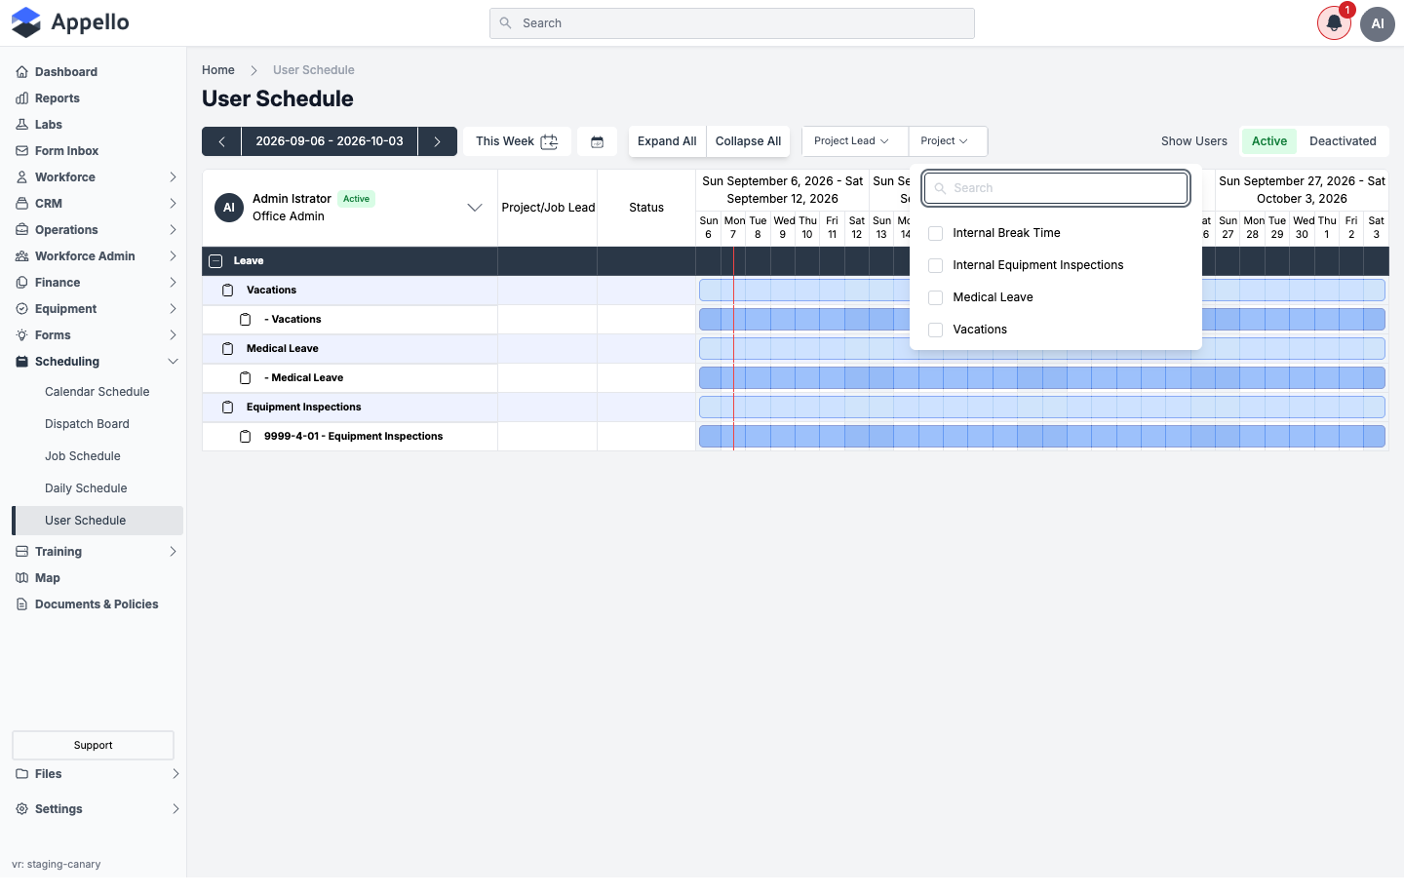Select the '- Medical Leave' task row

[350, 378]
